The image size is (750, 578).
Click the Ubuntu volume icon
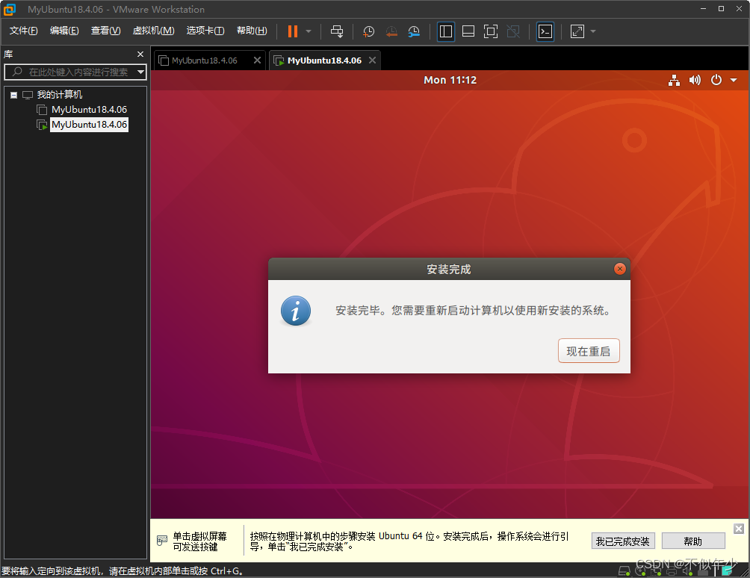coord(695,81)
